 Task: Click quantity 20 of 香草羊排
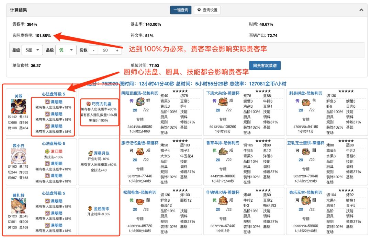(218, 160)
